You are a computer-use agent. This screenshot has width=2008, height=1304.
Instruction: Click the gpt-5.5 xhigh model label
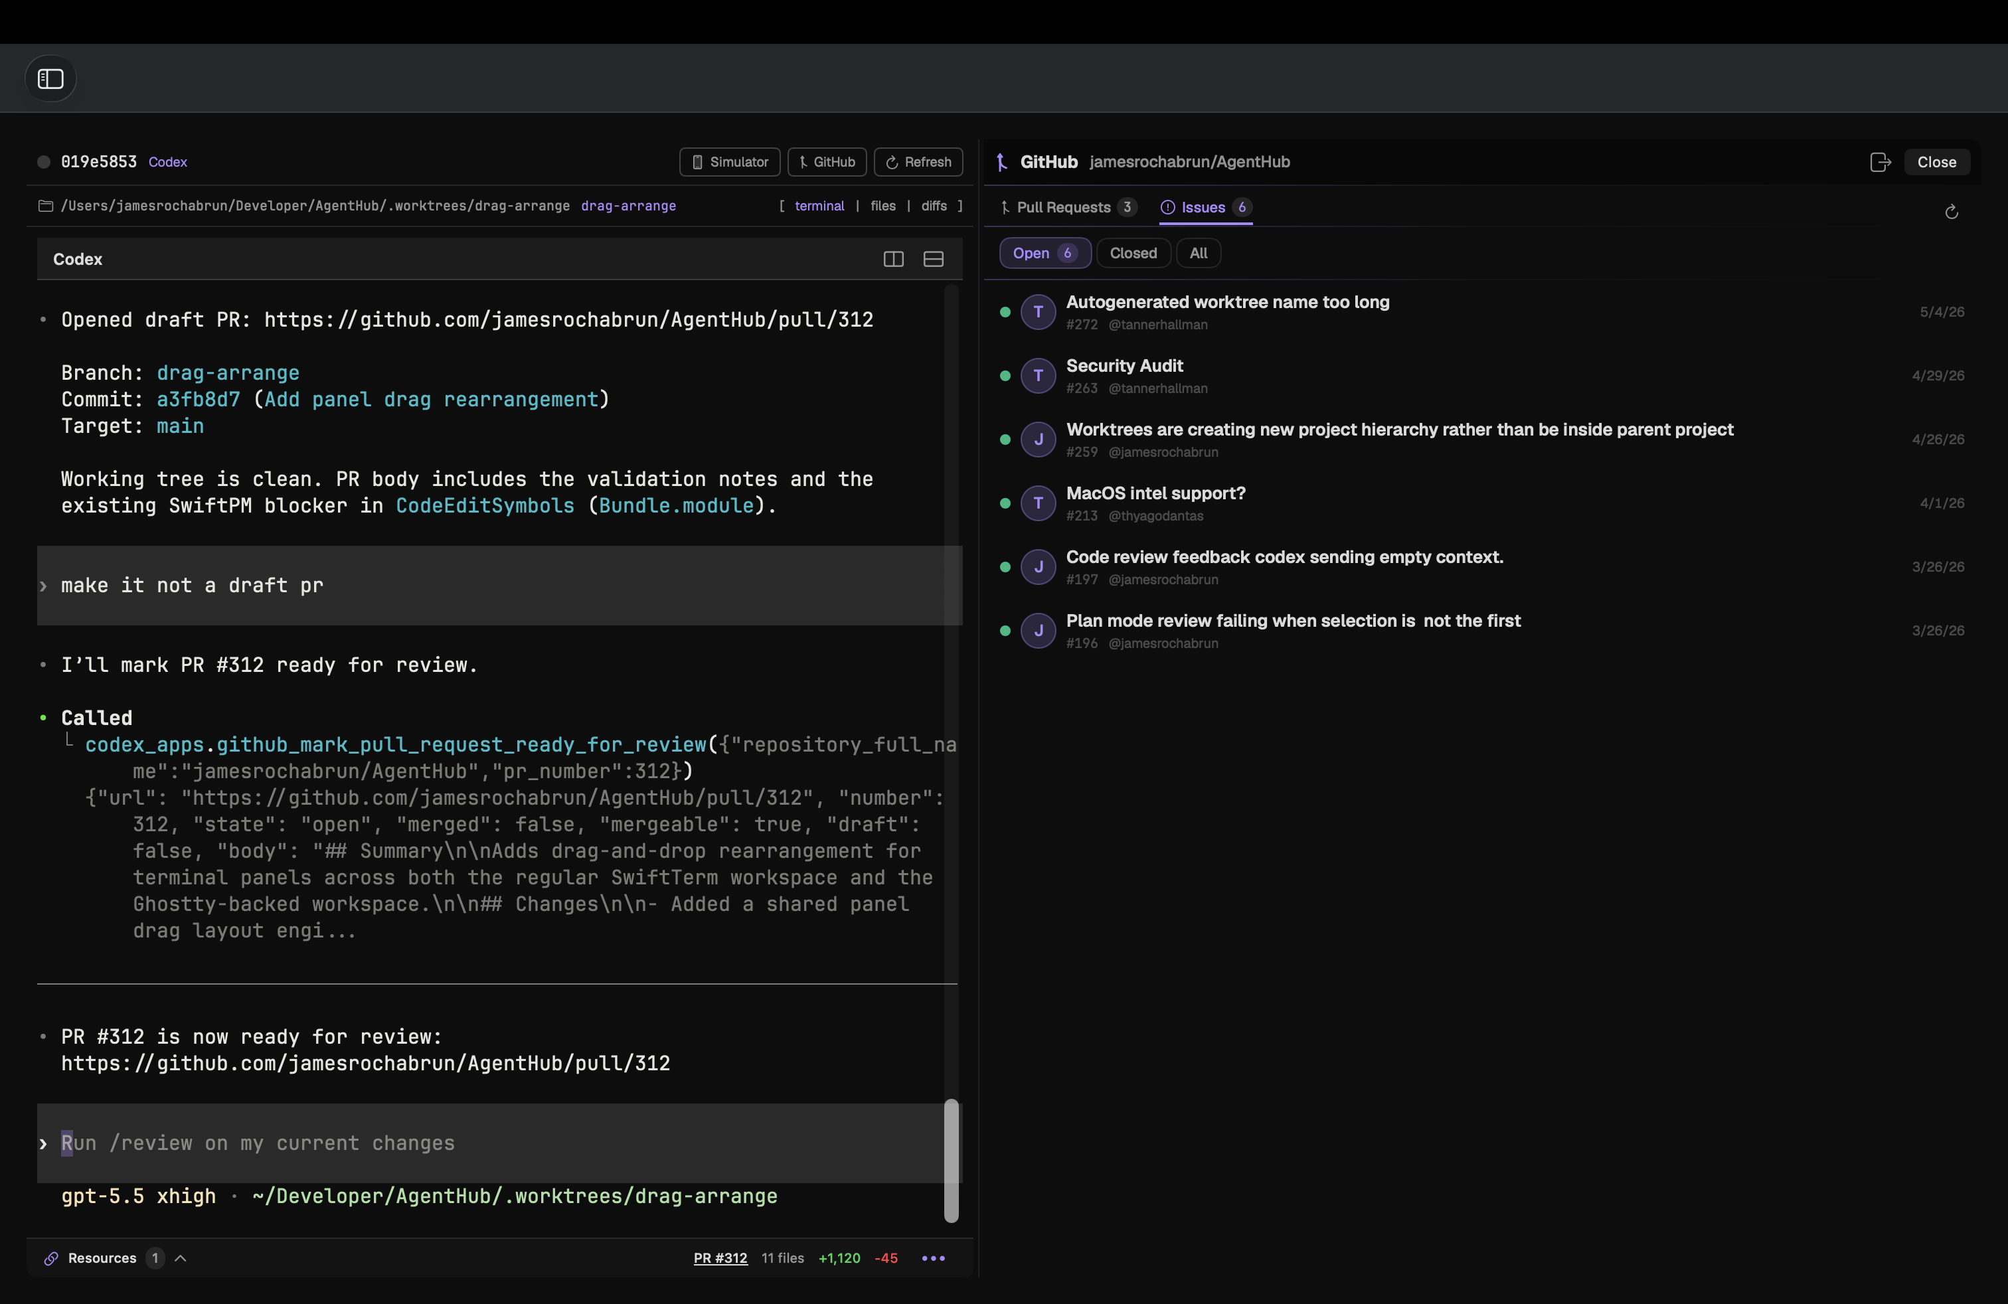click(x=137, y=1196)
